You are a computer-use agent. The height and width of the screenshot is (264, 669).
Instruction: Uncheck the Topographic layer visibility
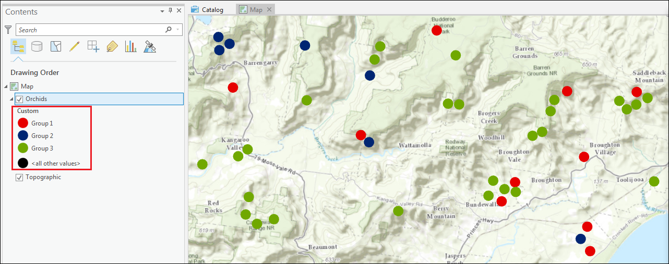coord(20,177)
